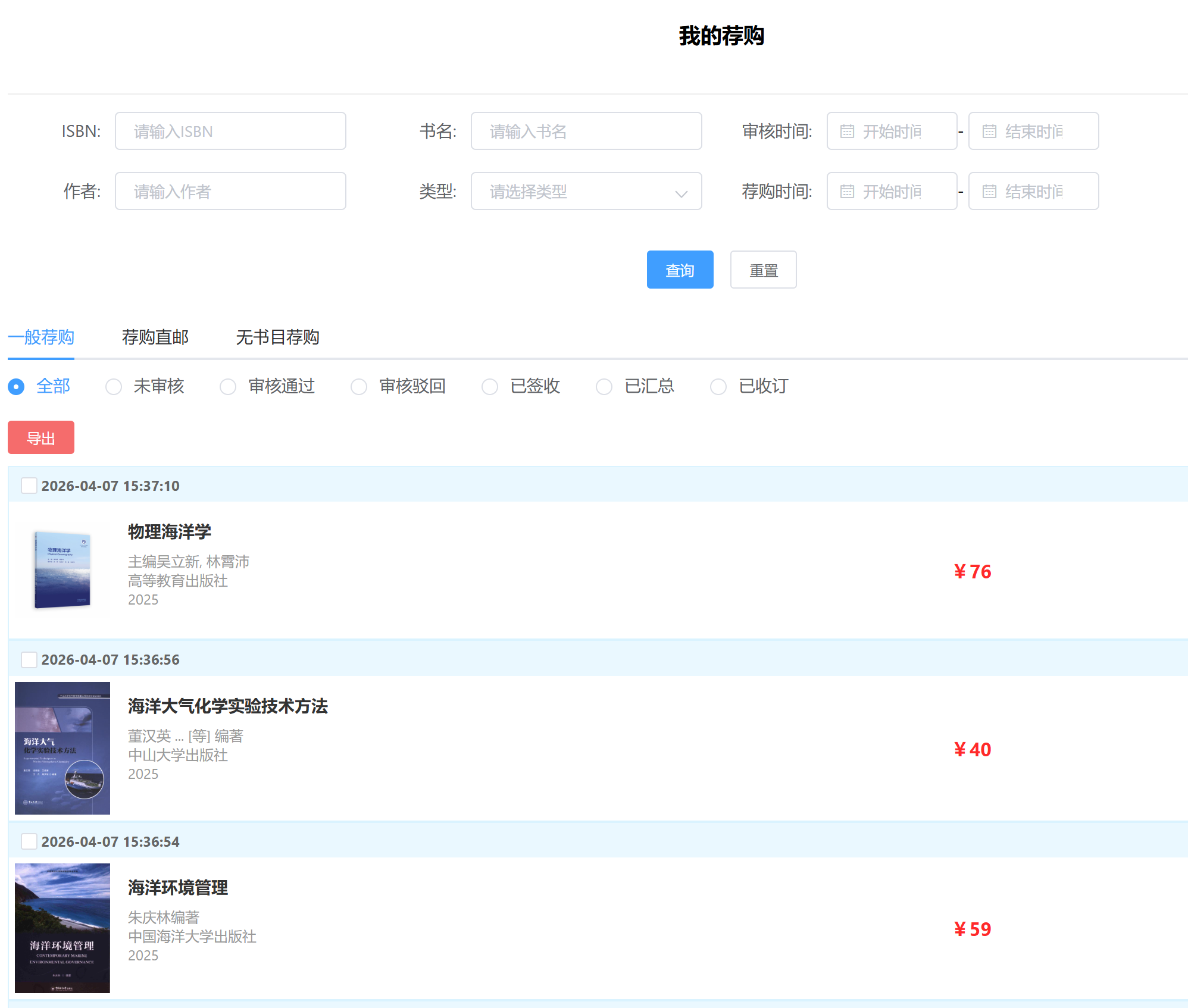Viewport: 1188px width, 1008px height.
Task: Click calendar icon in 荐购时间 start field
Action: (847, 192)
